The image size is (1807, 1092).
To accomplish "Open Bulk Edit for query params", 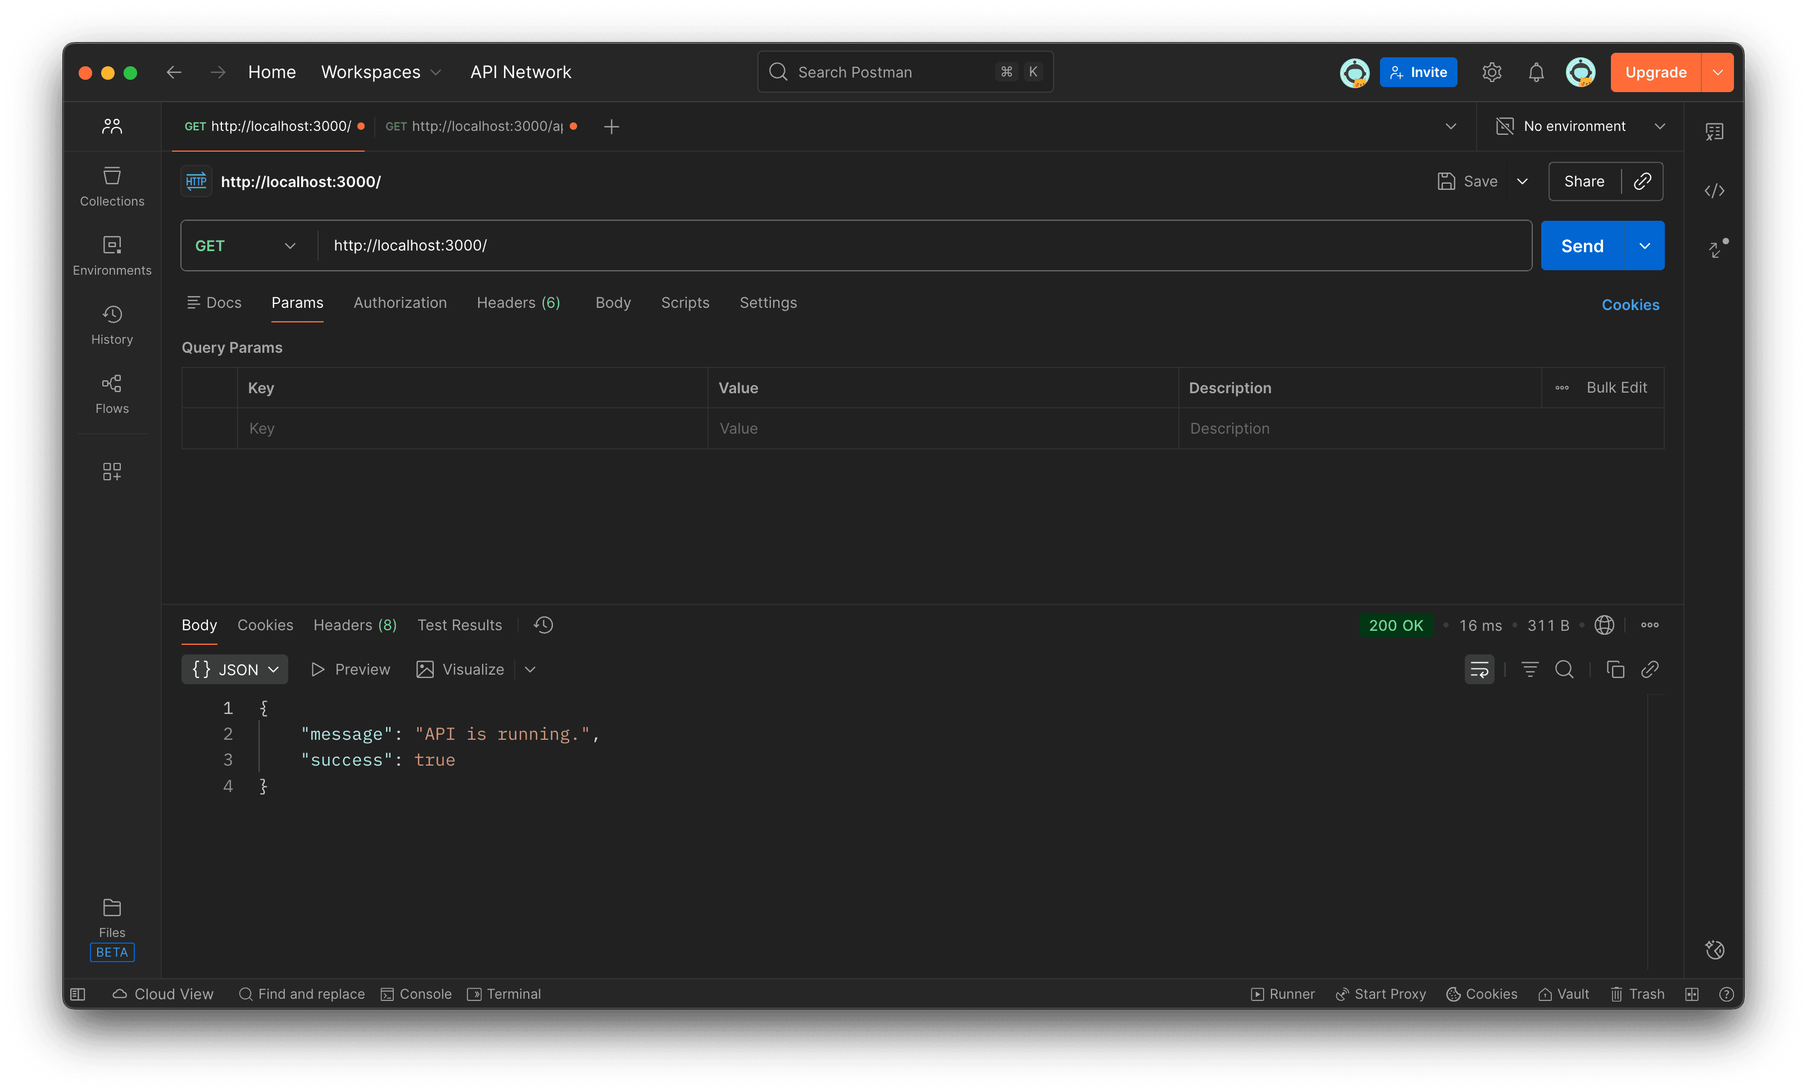I will coord(1617,387).
